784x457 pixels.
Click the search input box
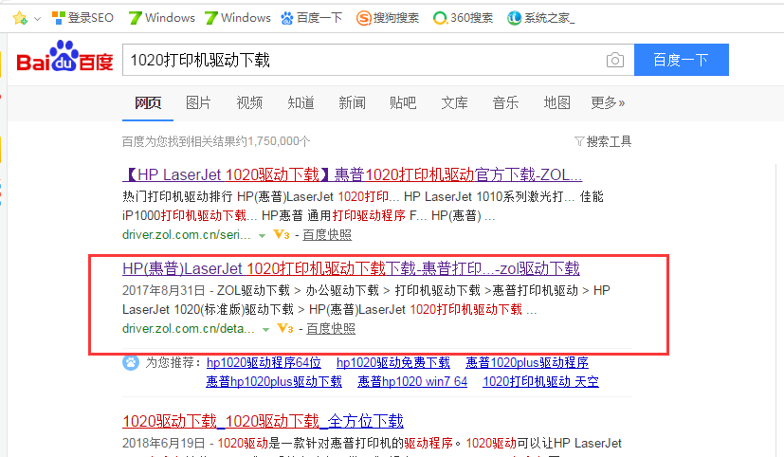click(x=360, y=60)
